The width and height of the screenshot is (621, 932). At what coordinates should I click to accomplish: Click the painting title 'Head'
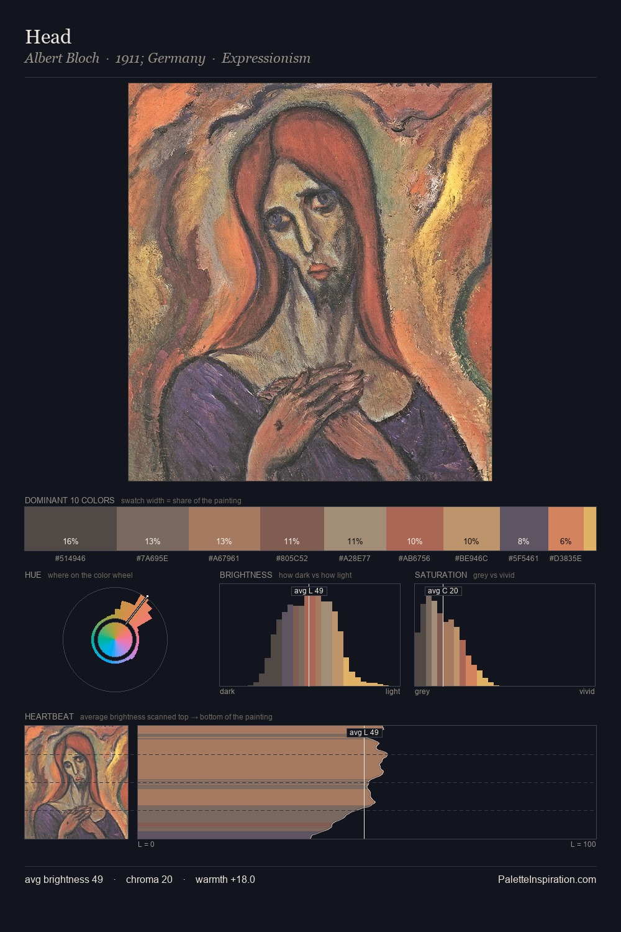pyautogui.click(x=48, y=37)
